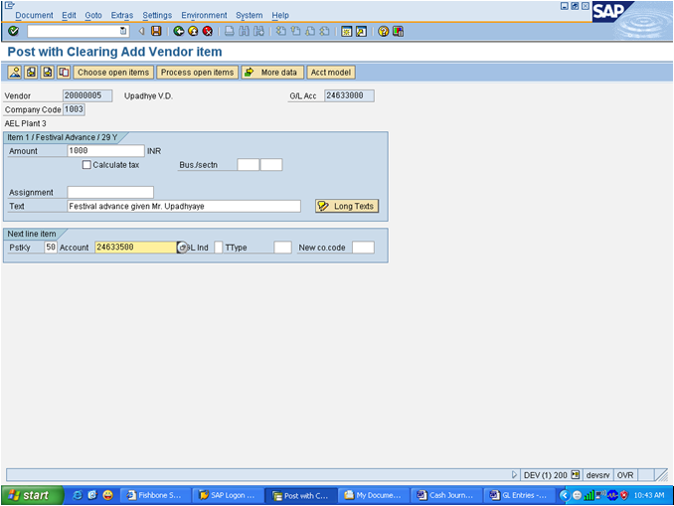Click the Vendor field 20000005
The height and width of the screenshot is (506, 674).
pyautogui.click(x=87, y=95)
